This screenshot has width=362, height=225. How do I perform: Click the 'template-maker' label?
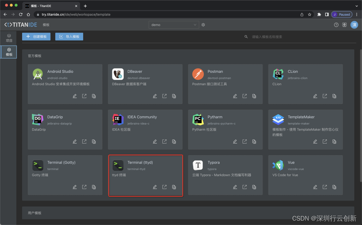coord(299,124)
